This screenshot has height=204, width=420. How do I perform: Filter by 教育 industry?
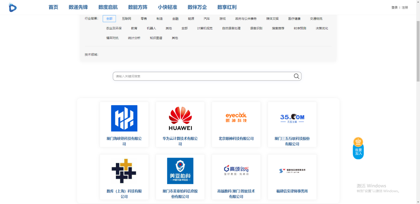click(134, 28)
